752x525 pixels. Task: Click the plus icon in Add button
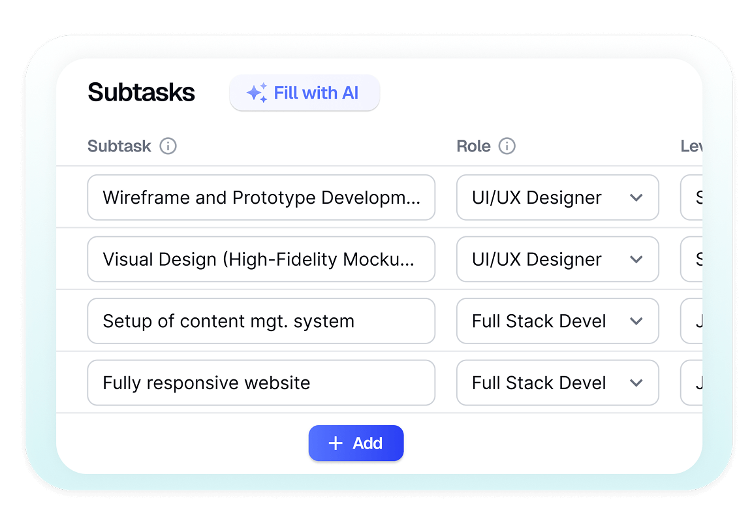[x=336, y=443]
